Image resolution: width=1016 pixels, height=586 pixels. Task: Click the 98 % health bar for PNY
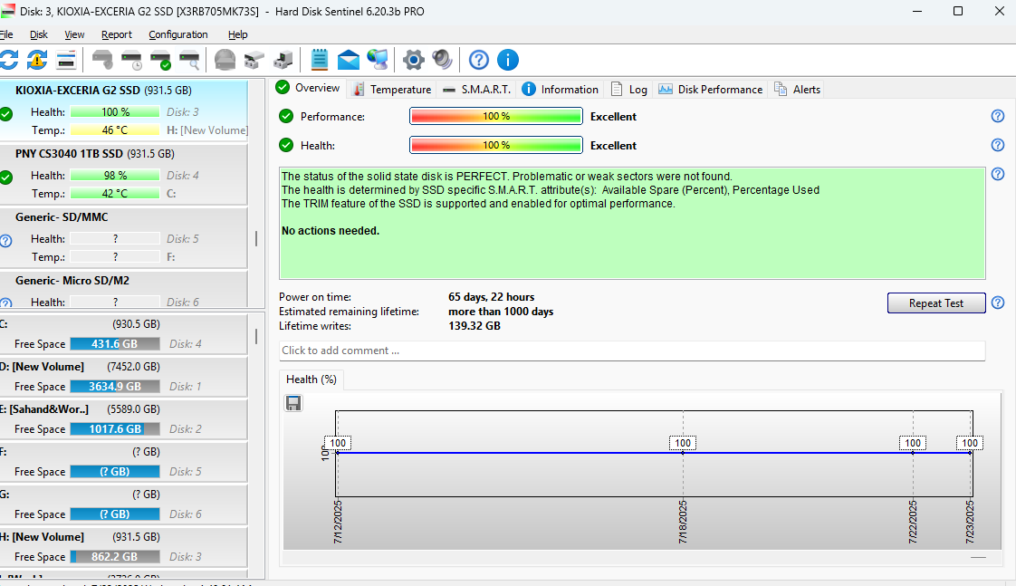coord(115,176)
